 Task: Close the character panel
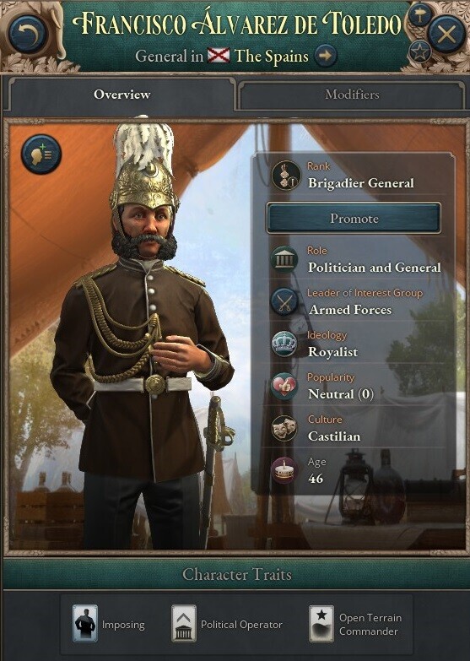coord(447,34)
